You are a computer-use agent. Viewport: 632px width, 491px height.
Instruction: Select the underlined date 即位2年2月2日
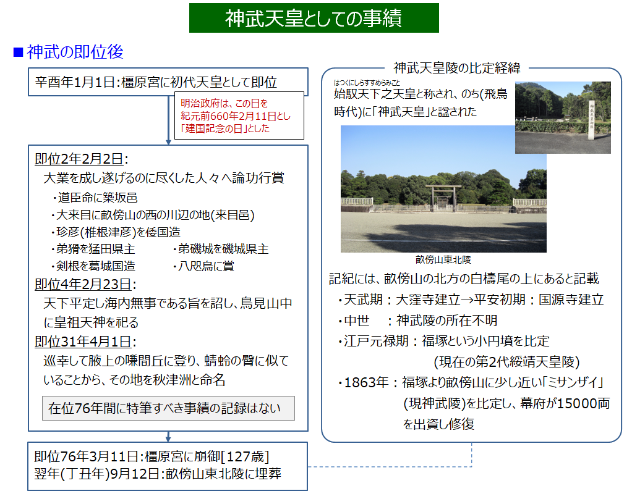(x=79, y=159)
